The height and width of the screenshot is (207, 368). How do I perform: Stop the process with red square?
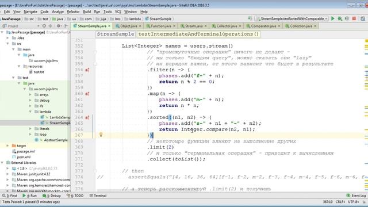pyautogui.click(x=354, y=18)
